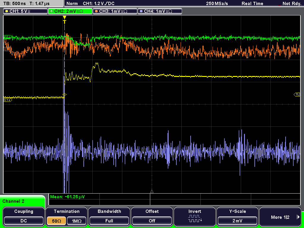
Task: Set termination to 1MΩ
Action: (77, 221)
